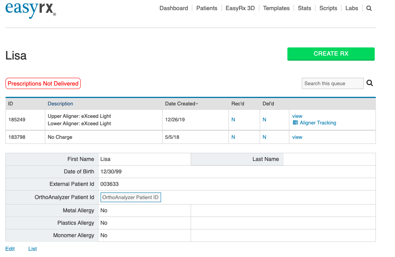395x257 pixels.
Task: Open the Scripts section
Action: (328, 8)
